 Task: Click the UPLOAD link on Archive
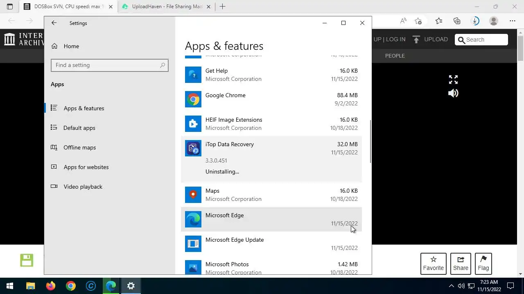(x=430, y=39)
